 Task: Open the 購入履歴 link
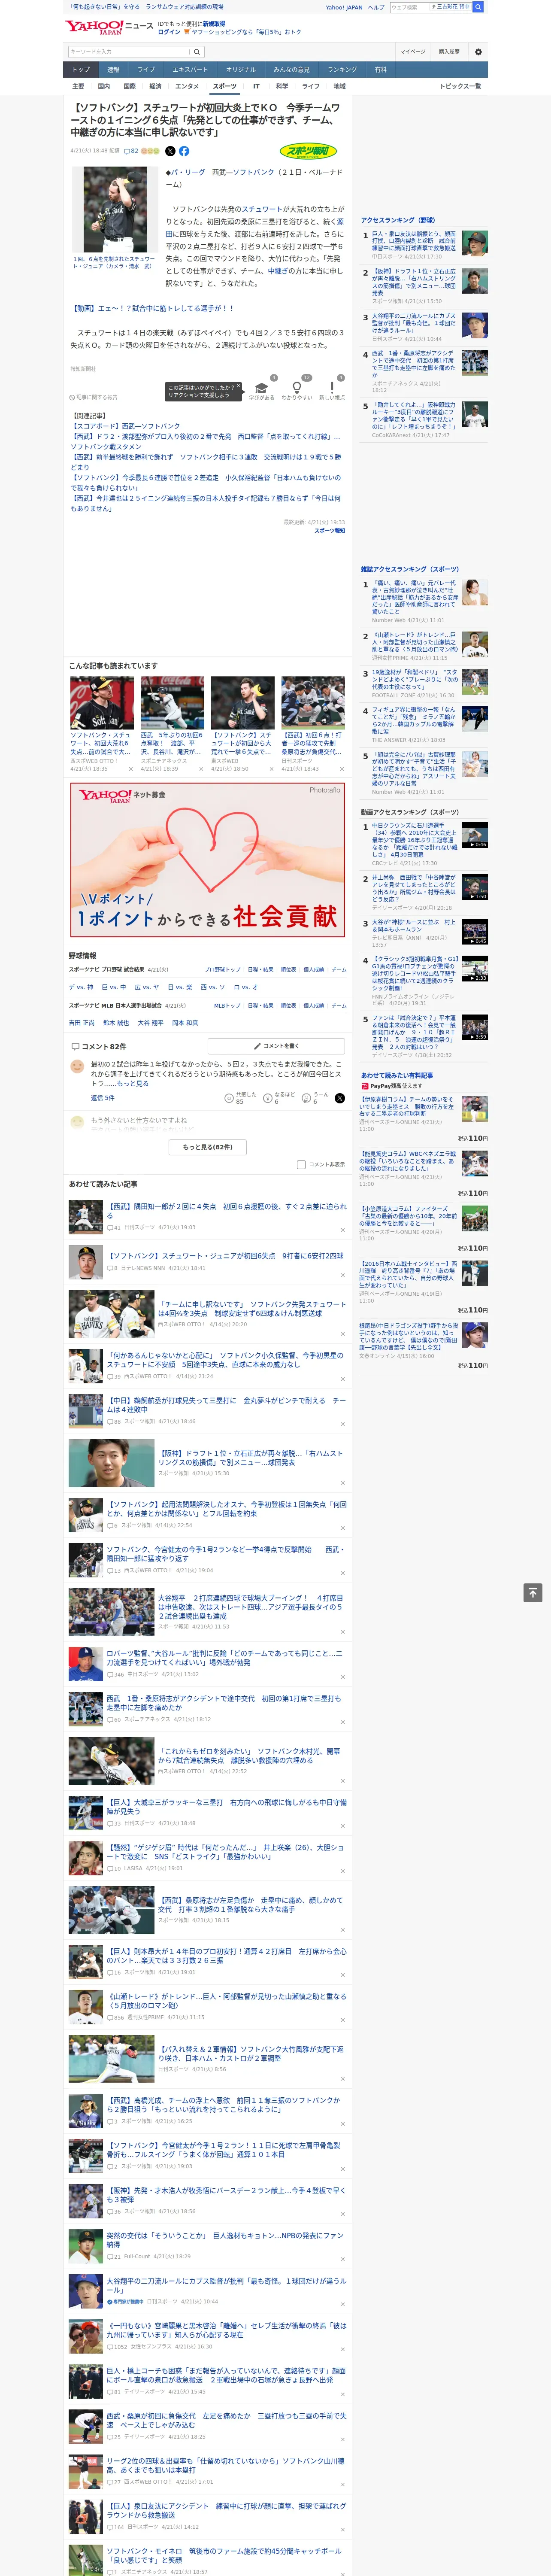[449, 52]
